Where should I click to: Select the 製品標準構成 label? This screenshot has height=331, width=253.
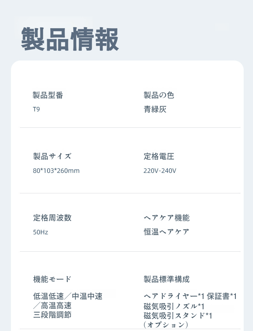[167, 279]
